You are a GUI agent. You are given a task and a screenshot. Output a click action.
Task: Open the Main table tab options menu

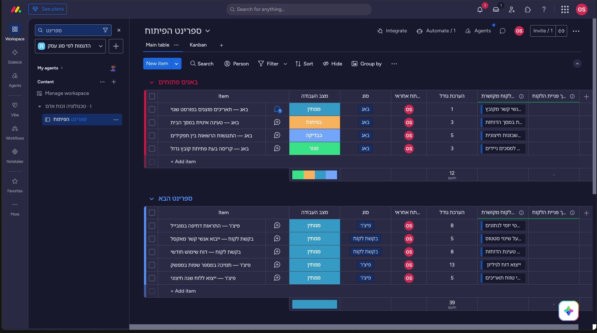point(176,45)
